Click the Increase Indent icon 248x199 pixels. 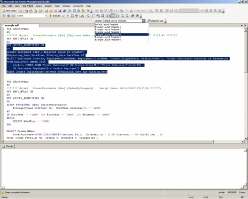[137, 16]
